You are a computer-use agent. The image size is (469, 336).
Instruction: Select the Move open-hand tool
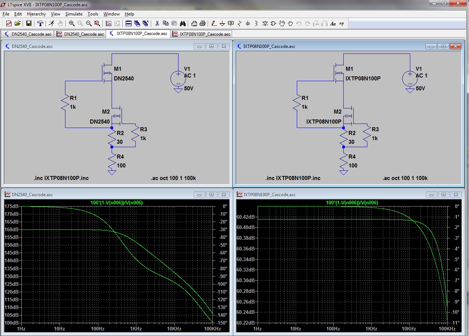[x=282, y=23]
